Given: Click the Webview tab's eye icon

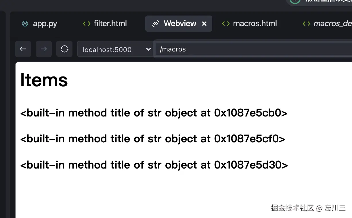Looking at the screenshot, I should coord(156,24).
